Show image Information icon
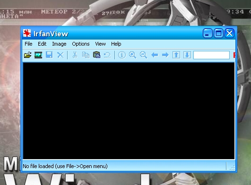Viewport: 251px width, 185px height. coord(122,55)
